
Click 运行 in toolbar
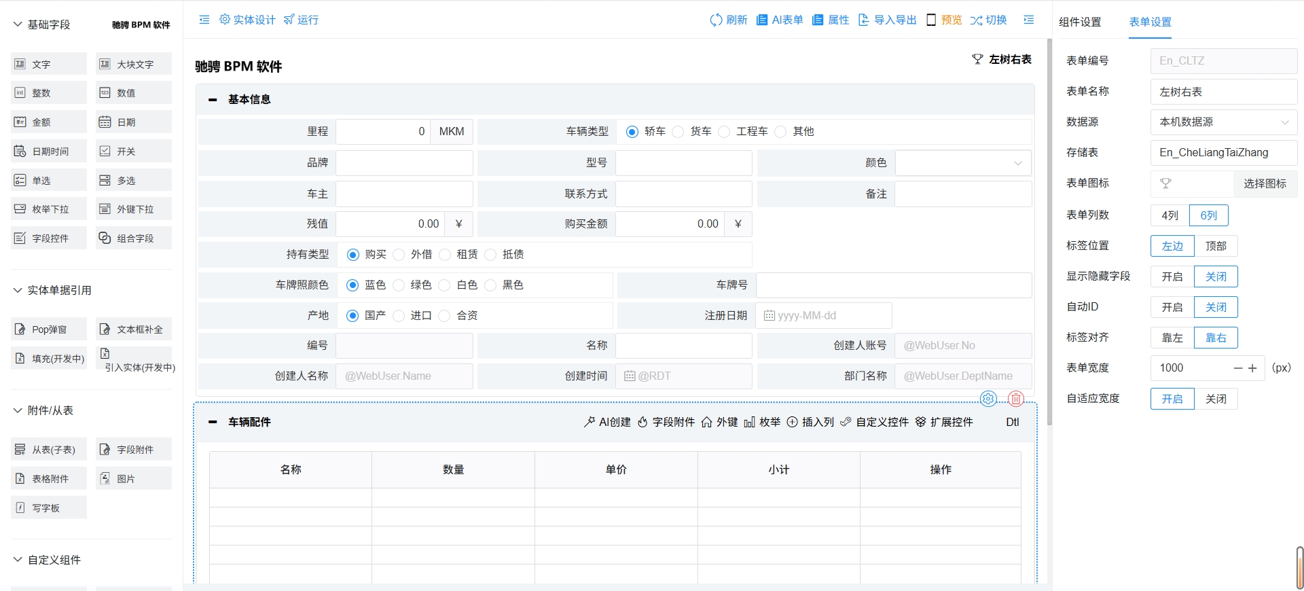(301, 20)
